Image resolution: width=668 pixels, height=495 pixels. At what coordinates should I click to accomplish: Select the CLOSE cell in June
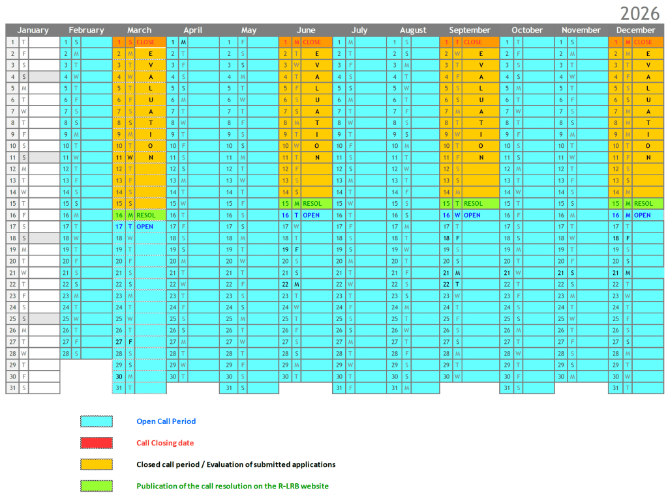click(312, 42)
